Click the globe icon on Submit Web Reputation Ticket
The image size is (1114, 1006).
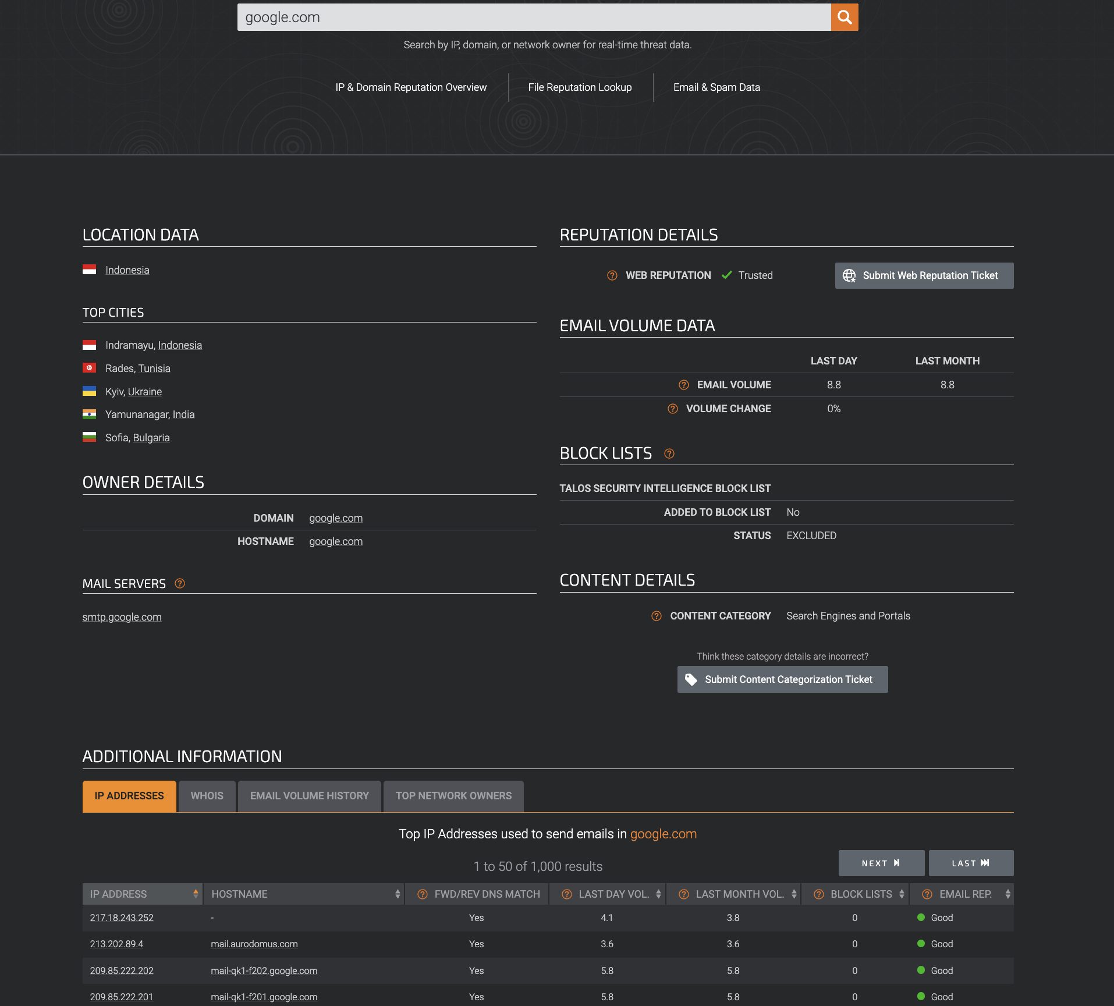850,275
